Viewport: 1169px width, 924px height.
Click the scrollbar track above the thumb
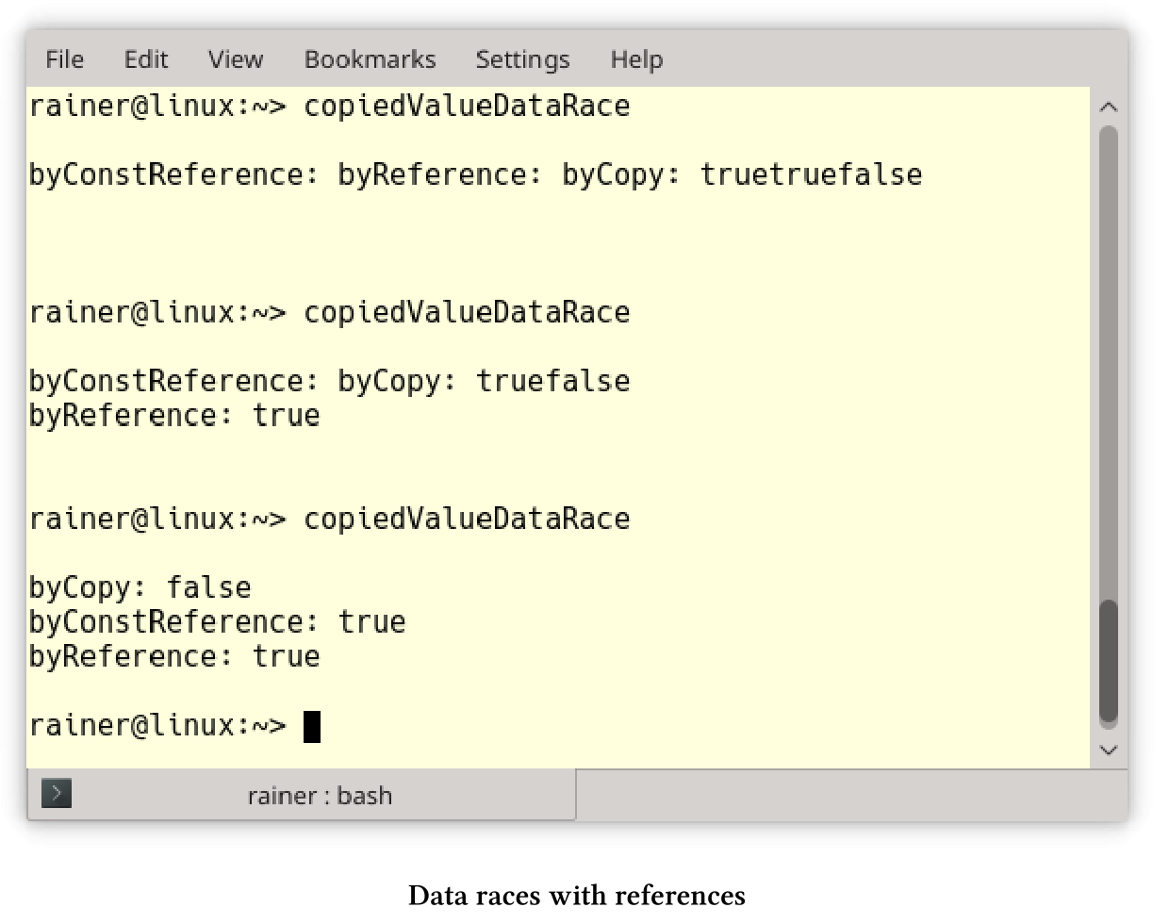[1109, 363]
